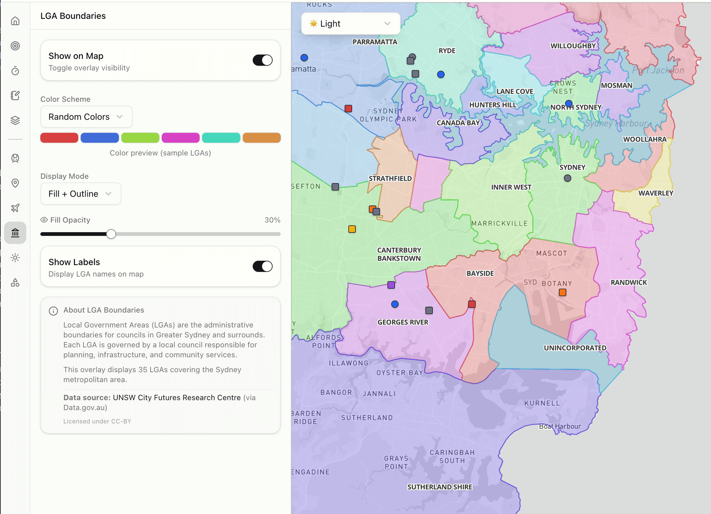Open the airplane flights sidebar icon

coord(15,208)
